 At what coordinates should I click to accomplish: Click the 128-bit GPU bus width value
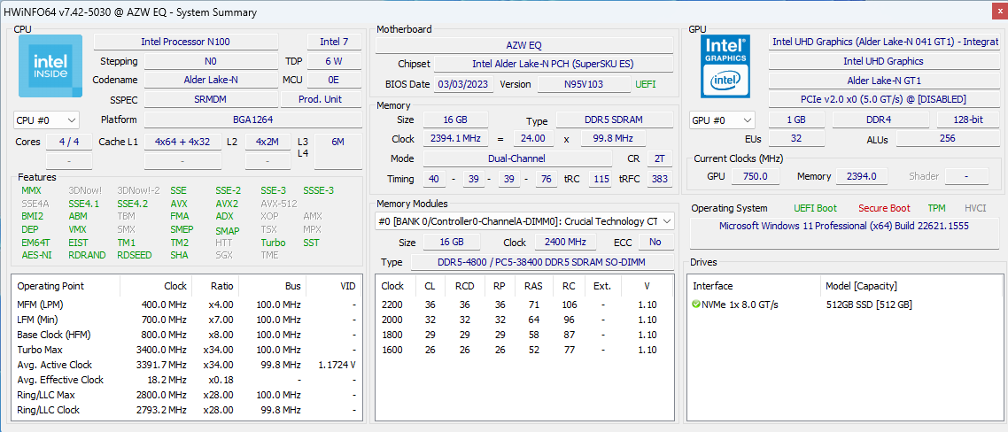point(967,120)
